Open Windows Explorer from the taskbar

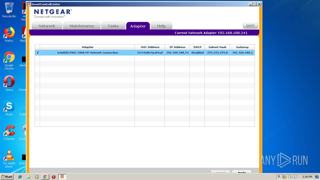(28, 177)
